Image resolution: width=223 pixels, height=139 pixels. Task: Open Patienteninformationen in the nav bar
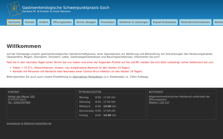point(195,22)
